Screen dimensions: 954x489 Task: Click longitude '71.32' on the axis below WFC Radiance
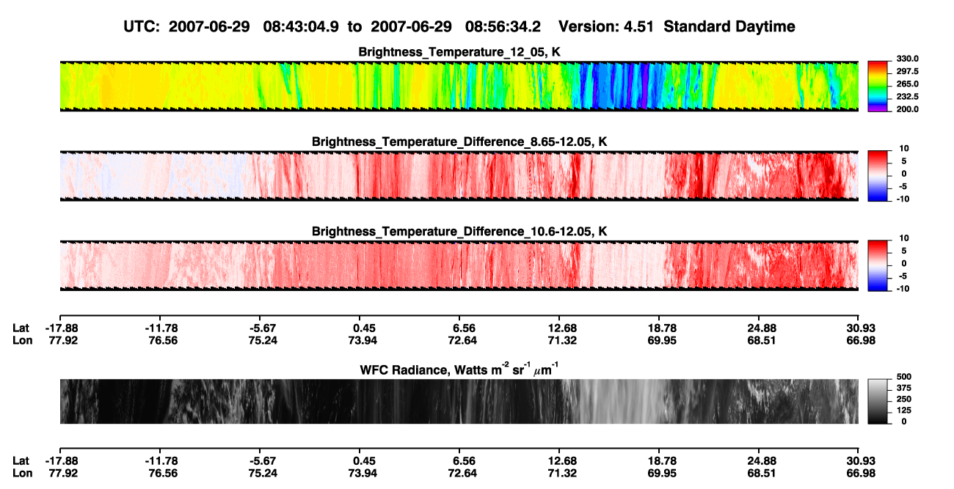coord(561,473)
